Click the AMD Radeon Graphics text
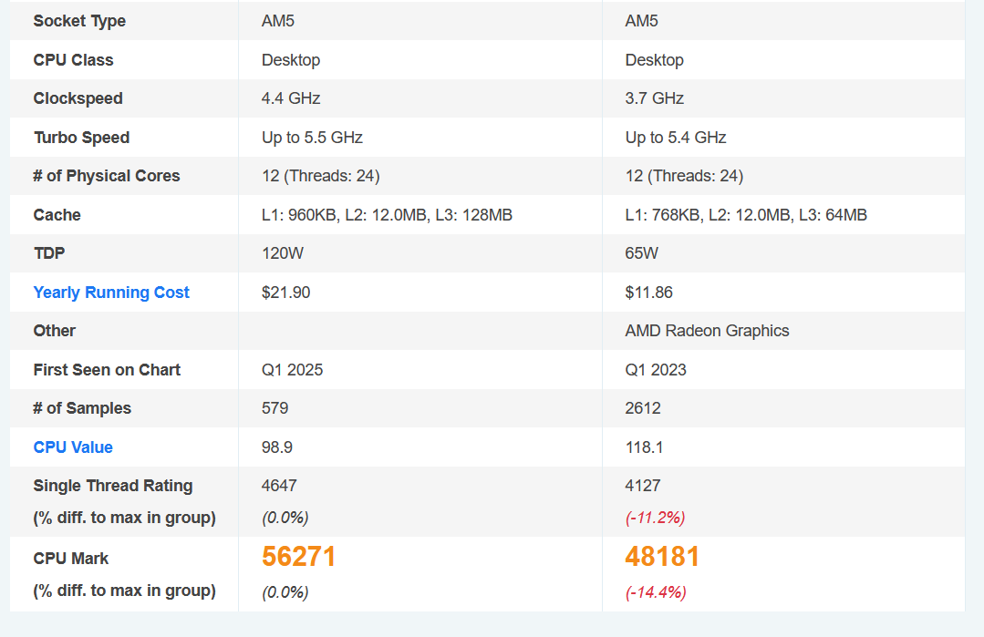984x637 pixels. (x=708, y=331)
